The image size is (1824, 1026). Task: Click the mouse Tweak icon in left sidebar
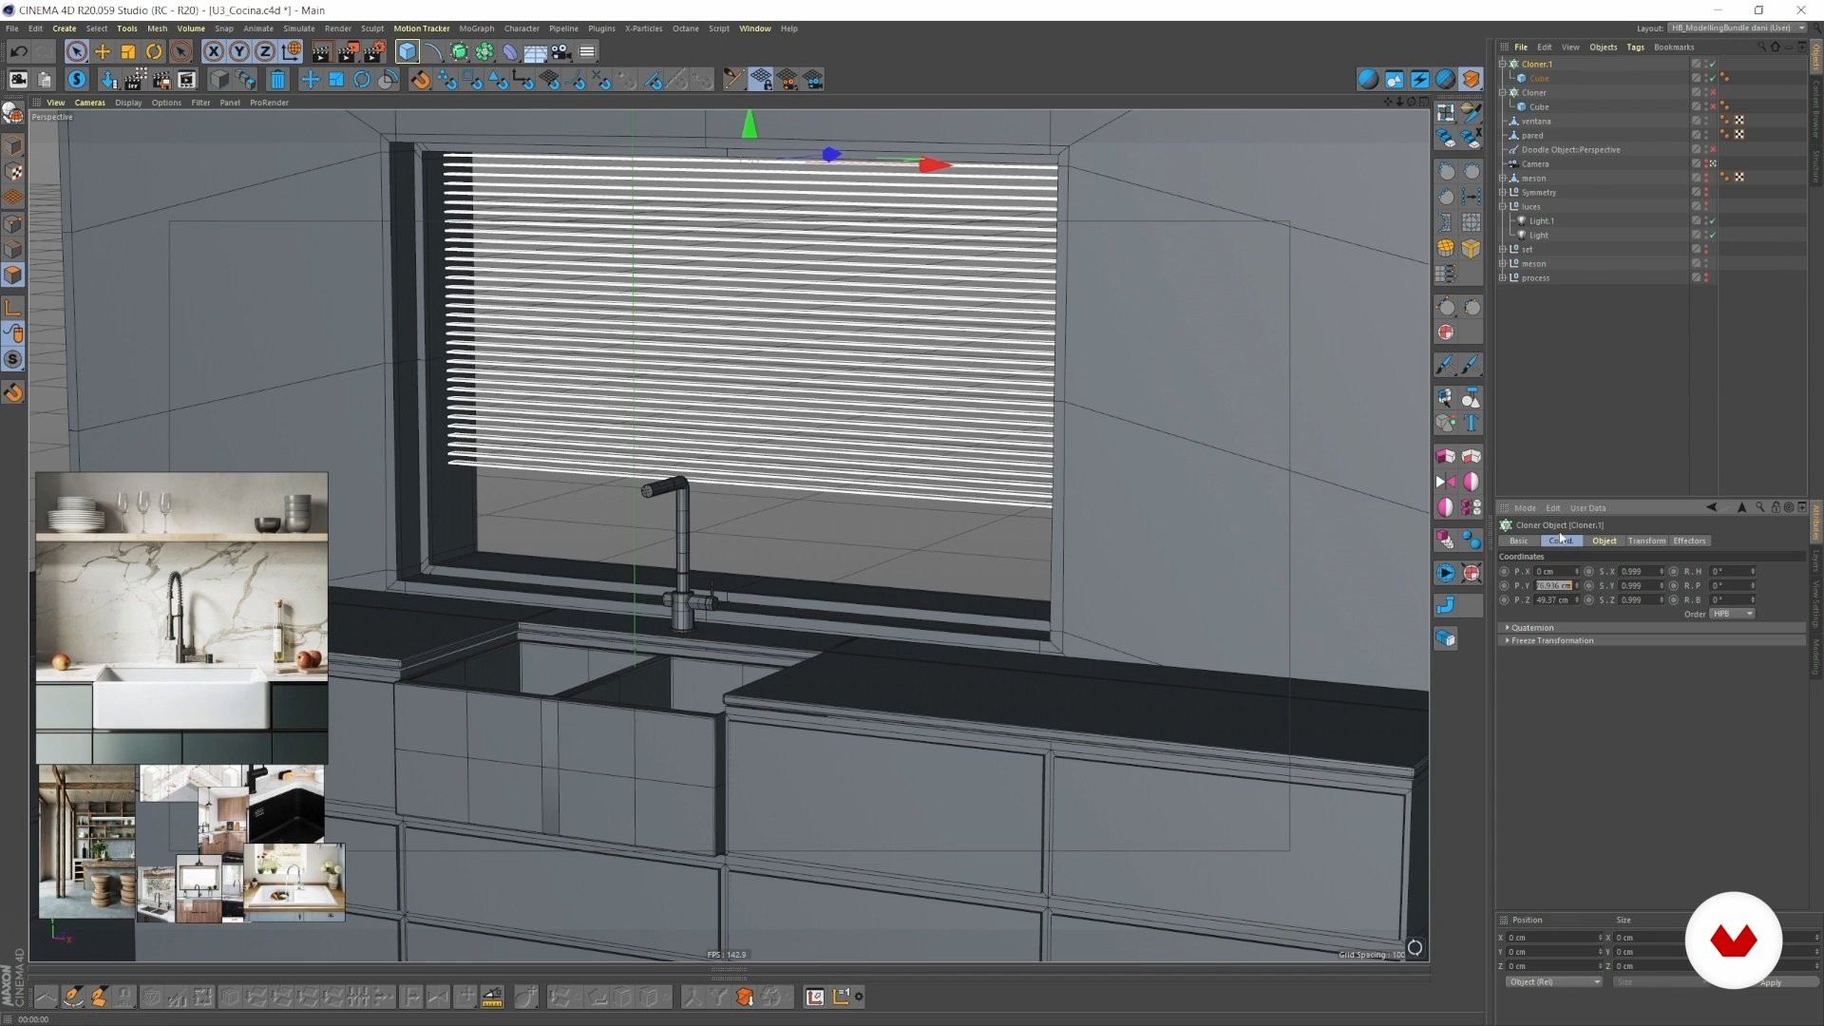[13, 333]
